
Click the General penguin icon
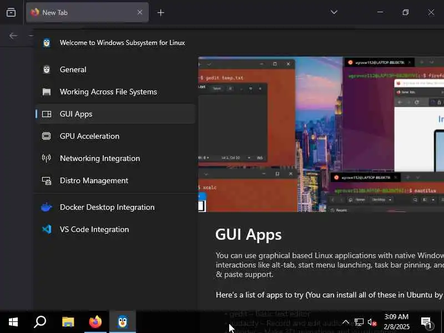point(47,69)
